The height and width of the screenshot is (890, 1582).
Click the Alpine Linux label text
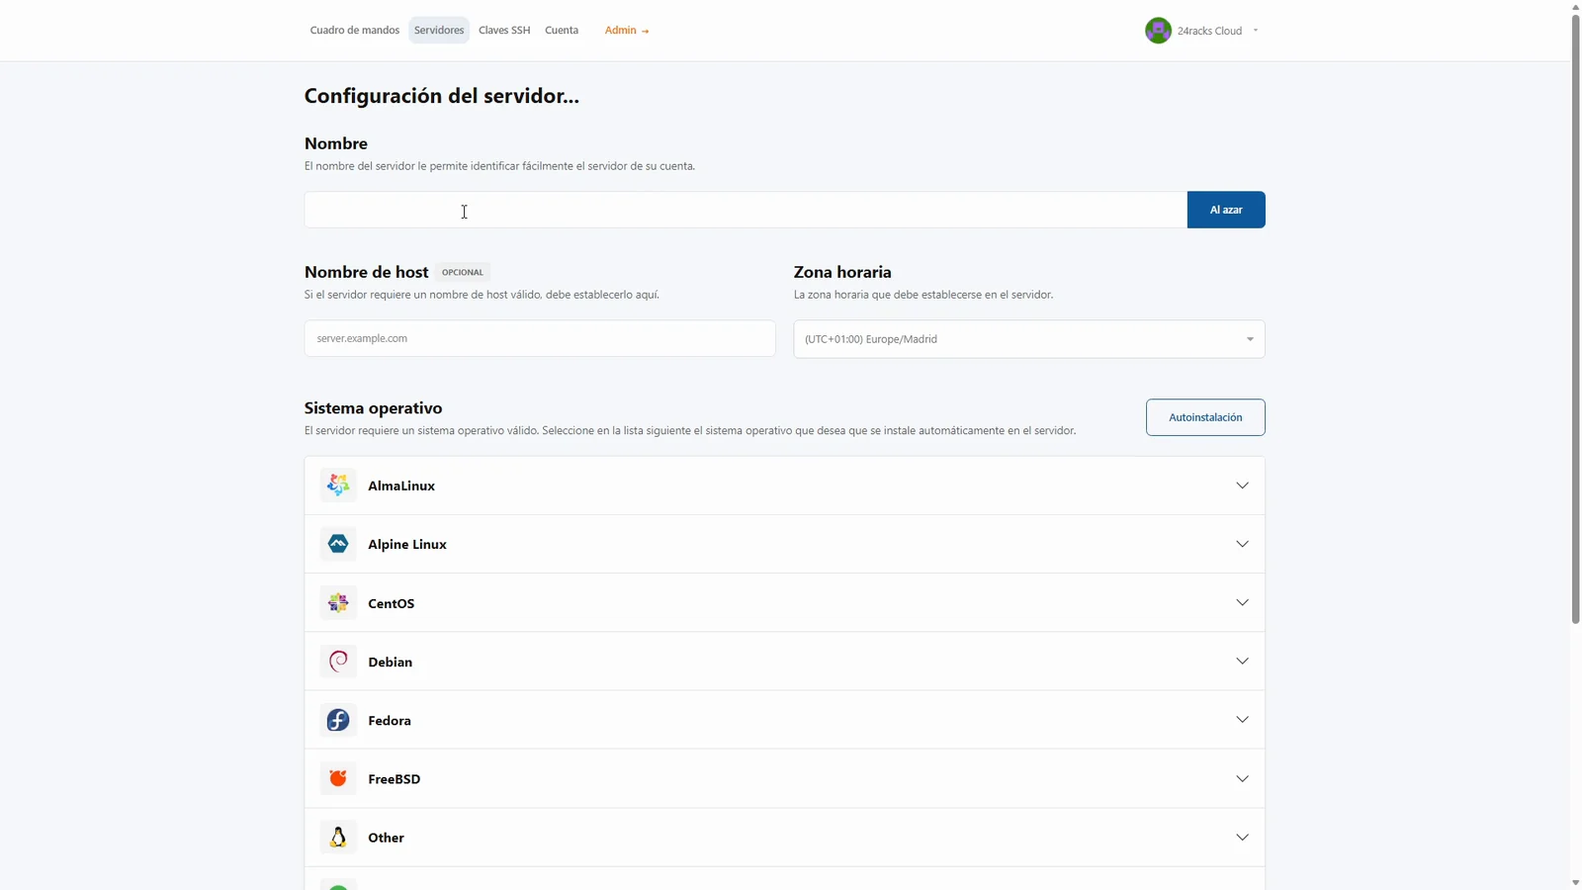407,544
